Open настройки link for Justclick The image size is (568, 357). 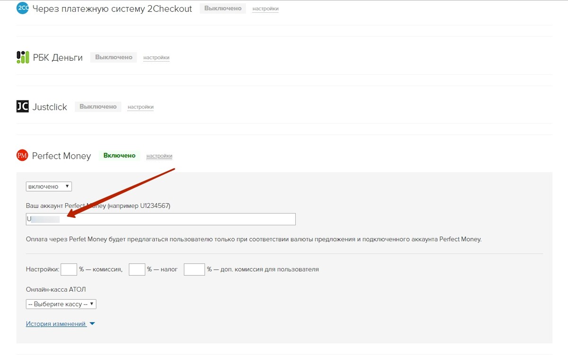coord(141,107)
